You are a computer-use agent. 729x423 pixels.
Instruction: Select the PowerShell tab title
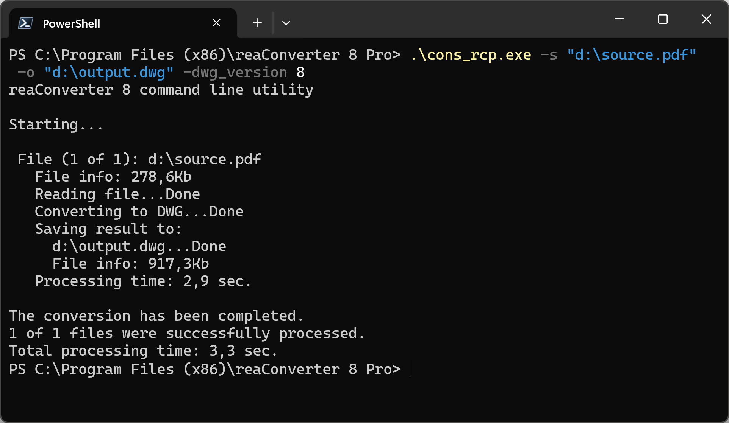click(x=71, y=23)
